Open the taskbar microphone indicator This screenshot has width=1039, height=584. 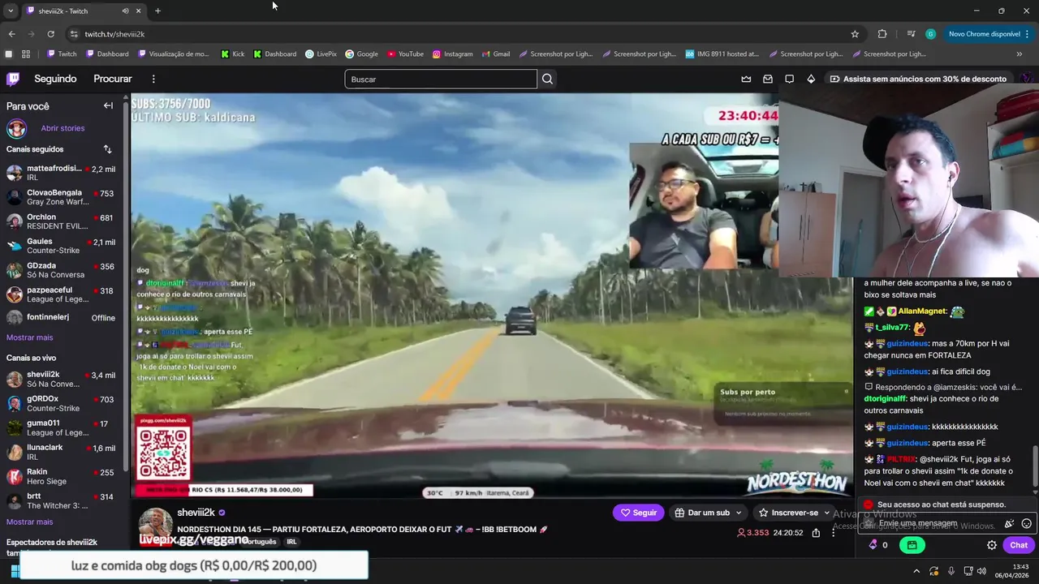pos(951,571)
